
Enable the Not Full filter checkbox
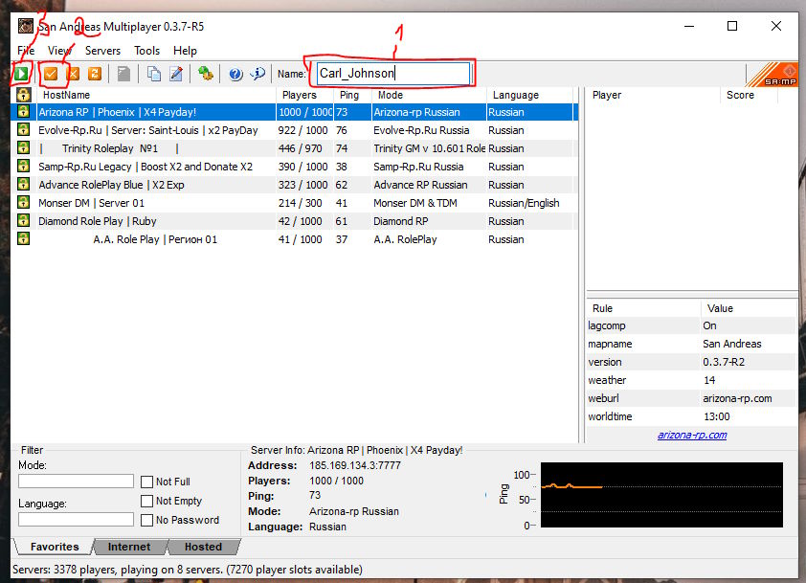147,482
